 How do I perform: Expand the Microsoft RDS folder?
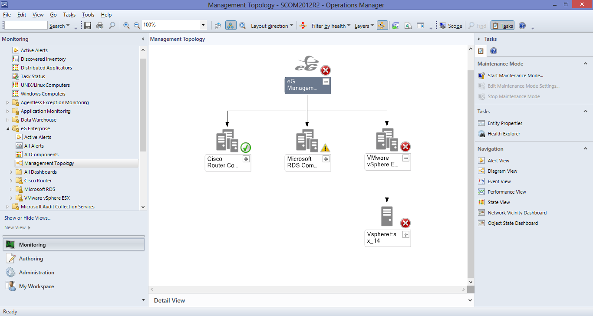point(11,189)
